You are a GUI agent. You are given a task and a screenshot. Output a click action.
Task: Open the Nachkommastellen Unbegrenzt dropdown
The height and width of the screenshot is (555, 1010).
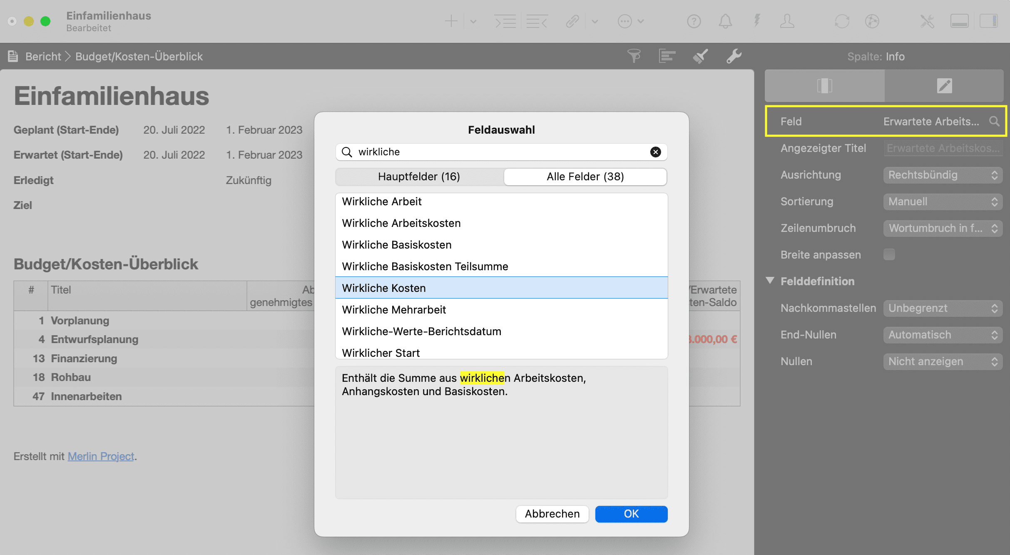[x=943, y=308]
